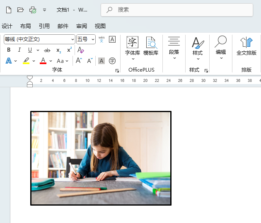This screenshot has height=223, width=261.
Task: Clear all formatting with eraser icon
Action: coord(80,50)
